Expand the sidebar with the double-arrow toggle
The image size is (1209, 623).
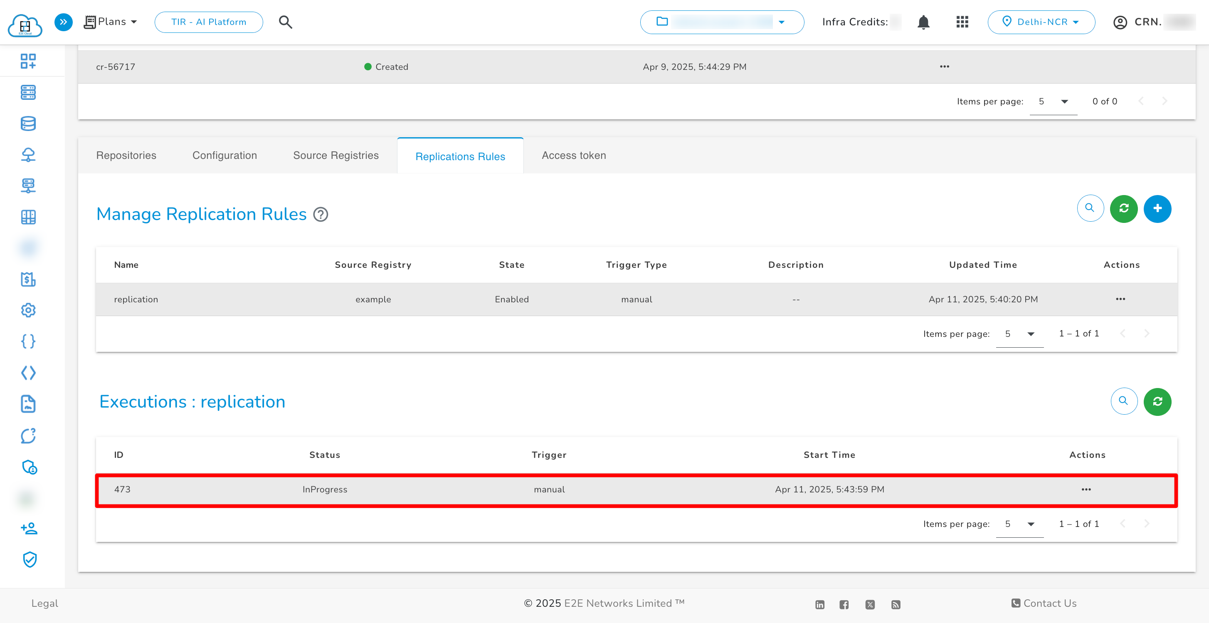click(63, 22)
